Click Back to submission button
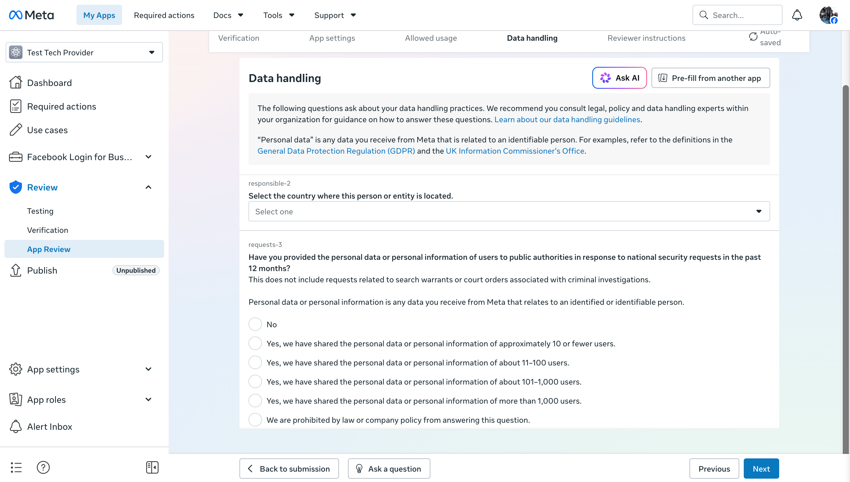The image size is (850, 482). pyautogui.click(x=289, y=469)
